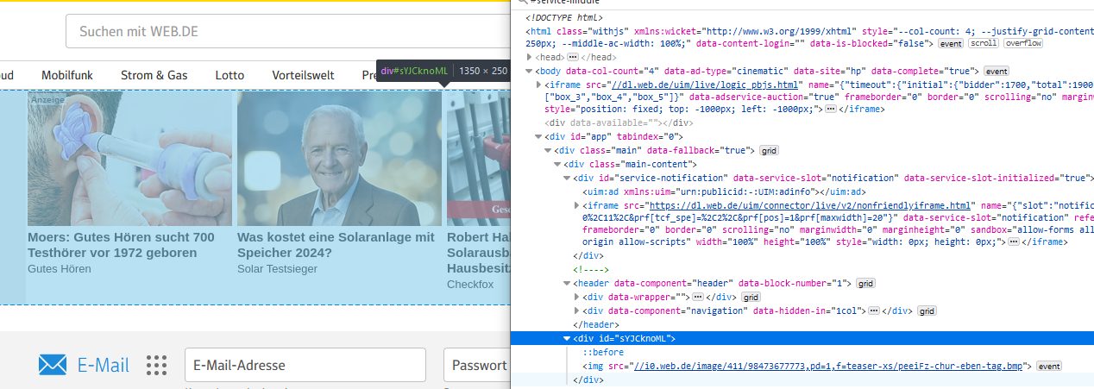The height and width of the screenshot is (389, 1094).
Task: Open the nine-dot apps grid icon
Action: [156, 365]
